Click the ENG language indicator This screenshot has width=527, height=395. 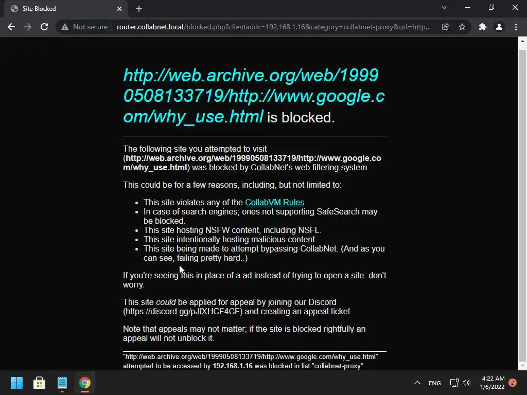coord(434,383)
